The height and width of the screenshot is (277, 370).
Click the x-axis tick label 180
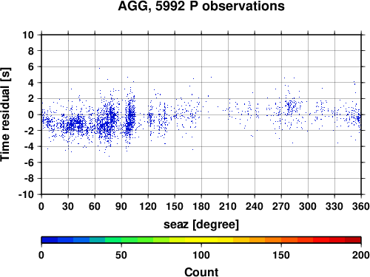201,206
